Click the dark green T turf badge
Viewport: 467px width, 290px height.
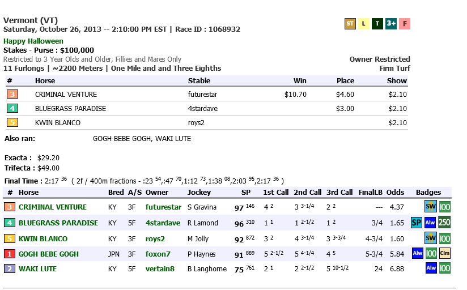pyautogui.click(x=377, y=24)
